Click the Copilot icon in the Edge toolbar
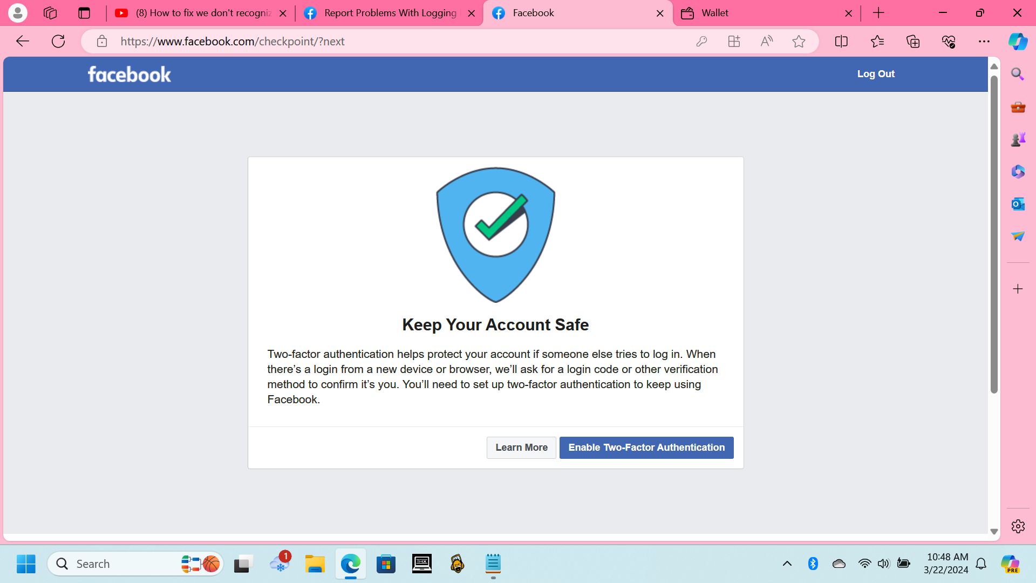1036x583 pixels. click(1018, 42)
